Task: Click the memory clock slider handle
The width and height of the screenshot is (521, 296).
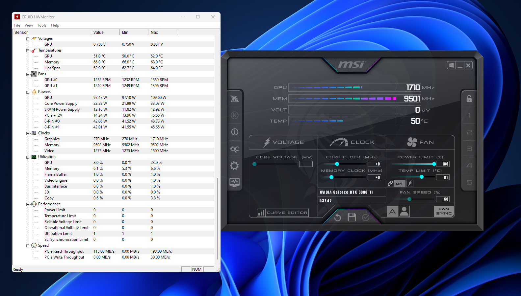Action: click(x=331, y=177)
